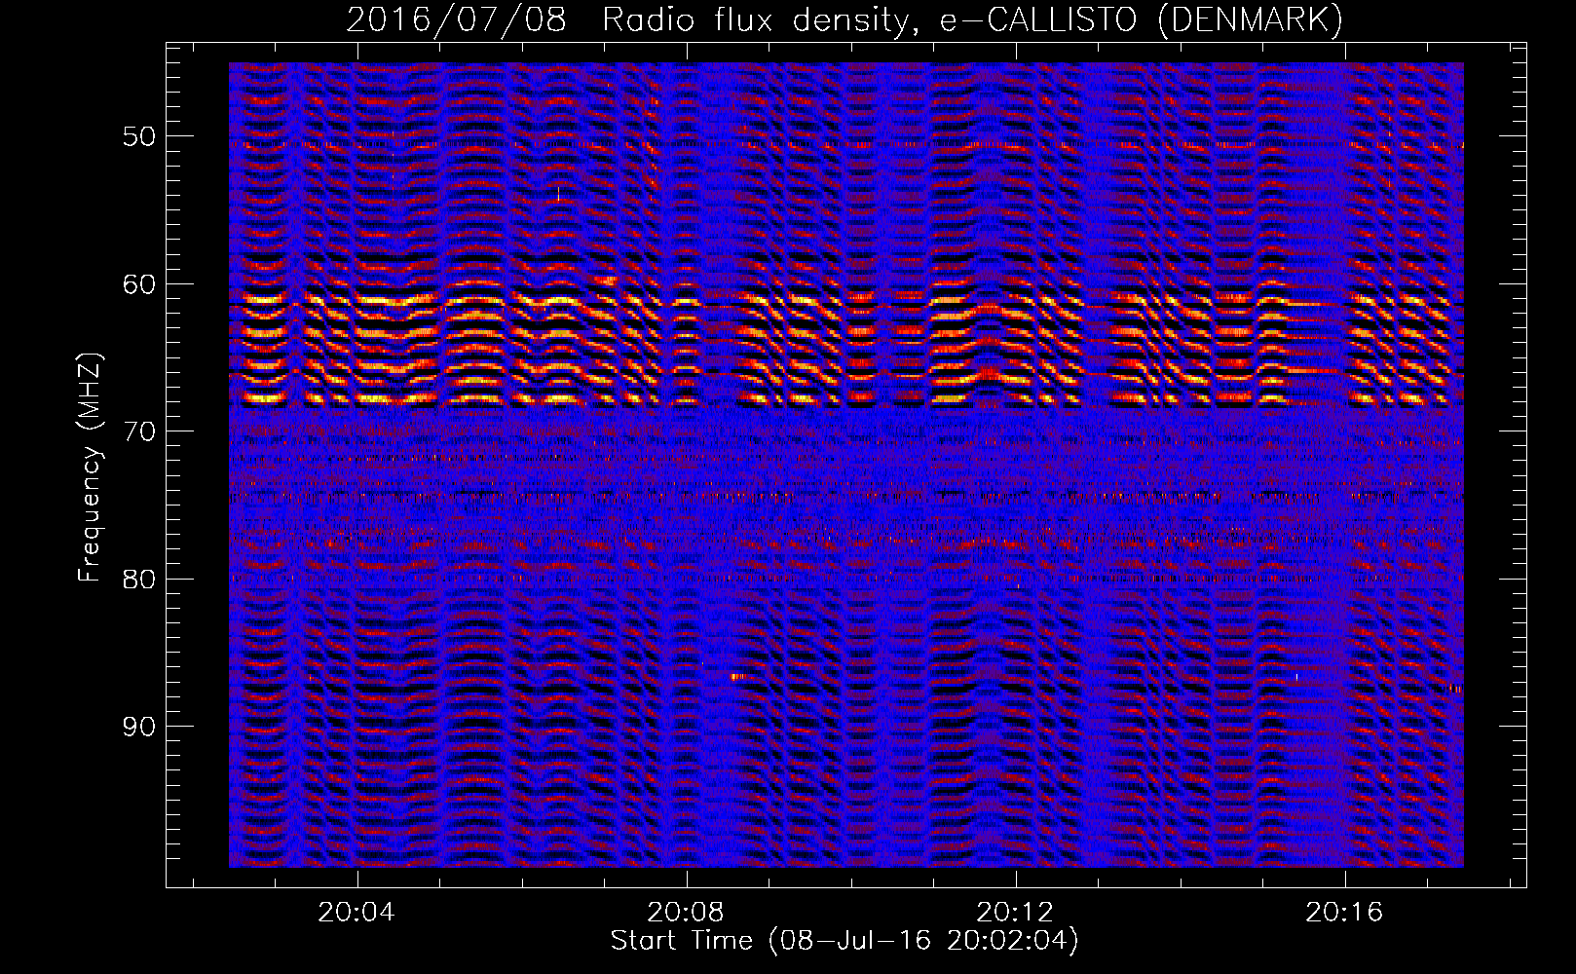Screen dimensions: 1576x974
Task: Click the spectrogram plot area
Action: (x=845, y=465)
